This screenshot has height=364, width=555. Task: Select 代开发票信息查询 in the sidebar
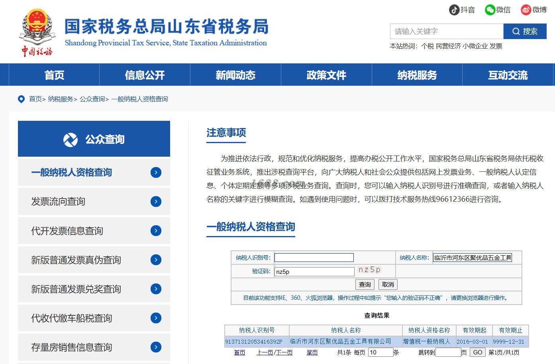tap(94, 230)
